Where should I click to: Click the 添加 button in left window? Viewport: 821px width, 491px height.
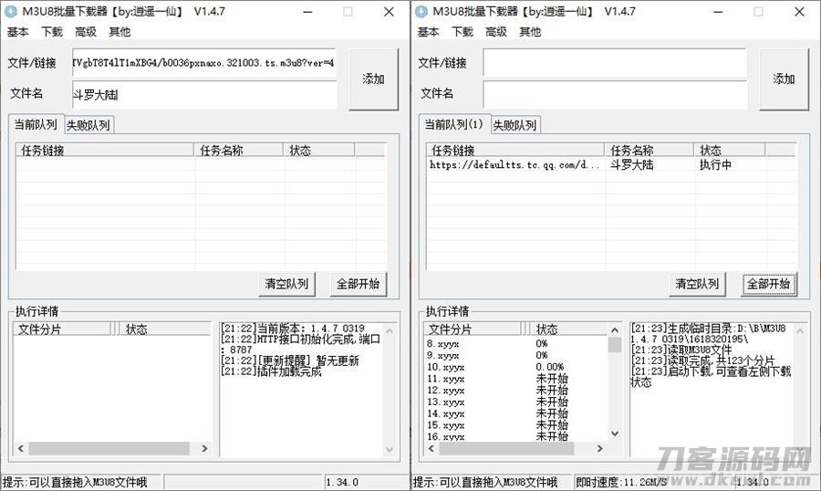point(373,79)
